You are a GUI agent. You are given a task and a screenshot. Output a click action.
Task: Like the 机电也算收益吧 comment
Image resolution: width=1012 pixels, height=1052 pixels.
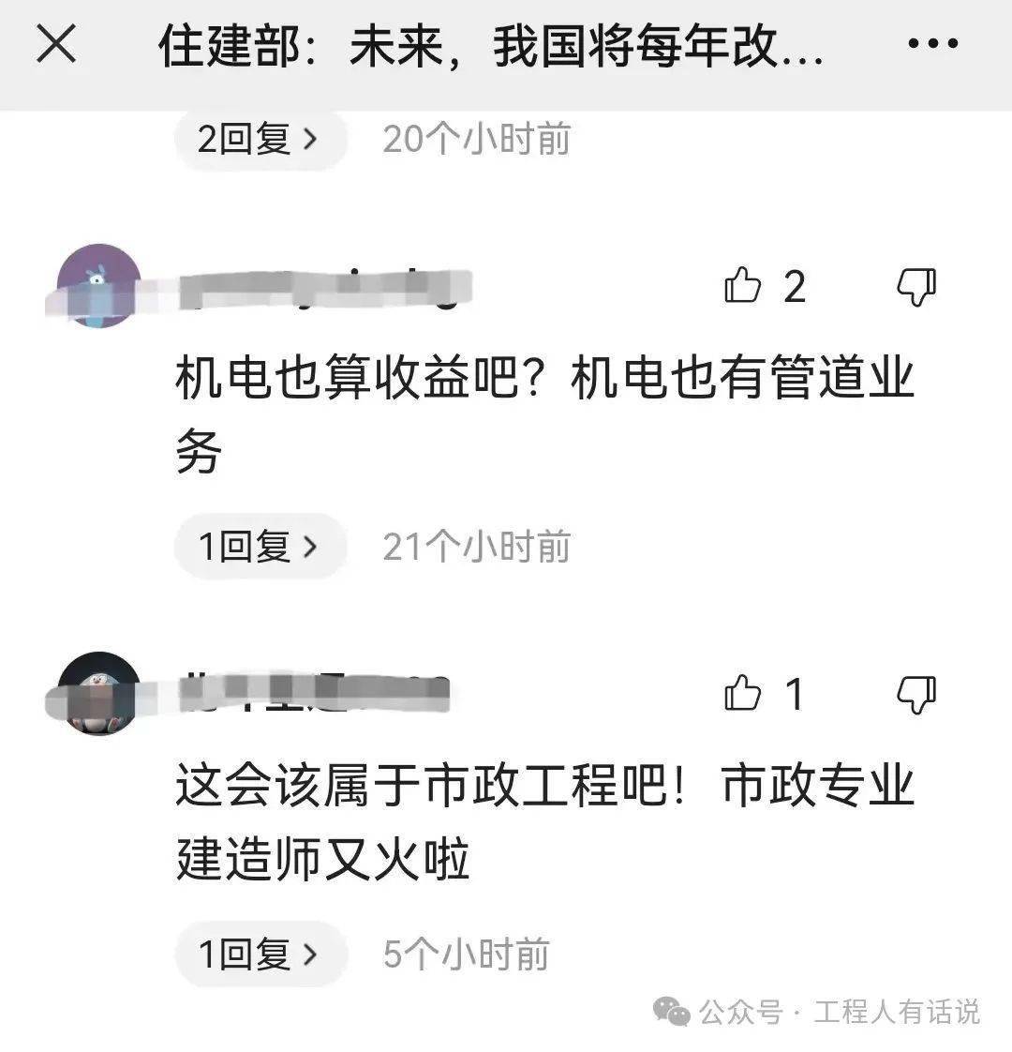742,285
